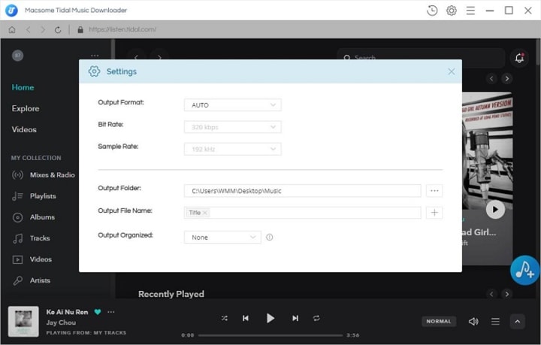Image resolution: width=541 pixels, height=345 pixels.
Task: Click the listen.tidal.com address field
Action: coord(122,29)
